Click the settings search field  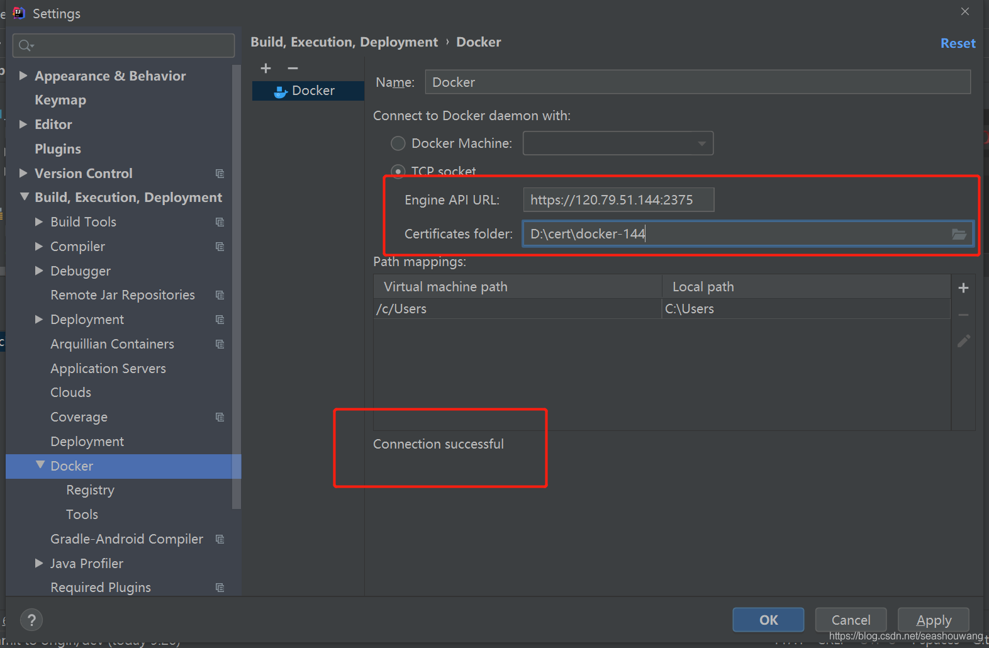tap(123, 45)
